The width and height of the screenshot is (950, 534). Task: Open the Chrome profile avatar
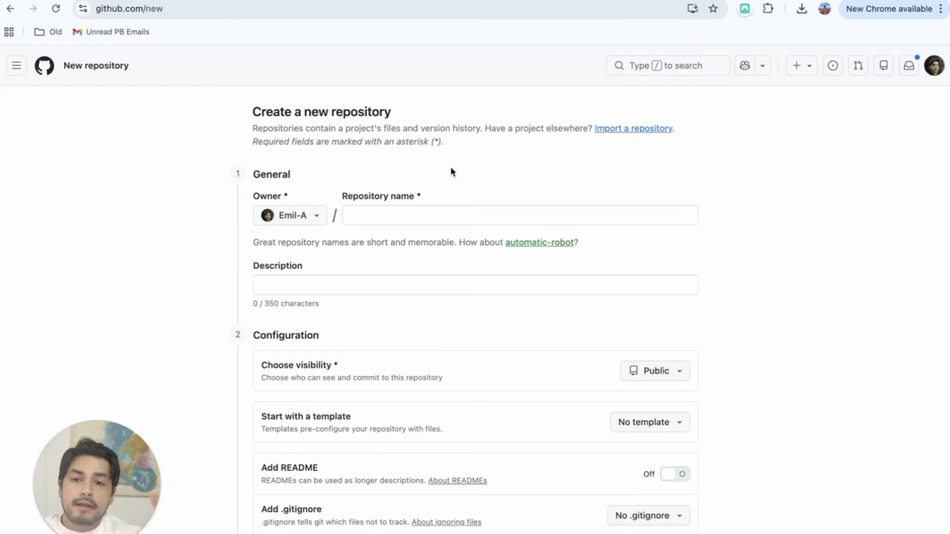click(x=824, y=9)
